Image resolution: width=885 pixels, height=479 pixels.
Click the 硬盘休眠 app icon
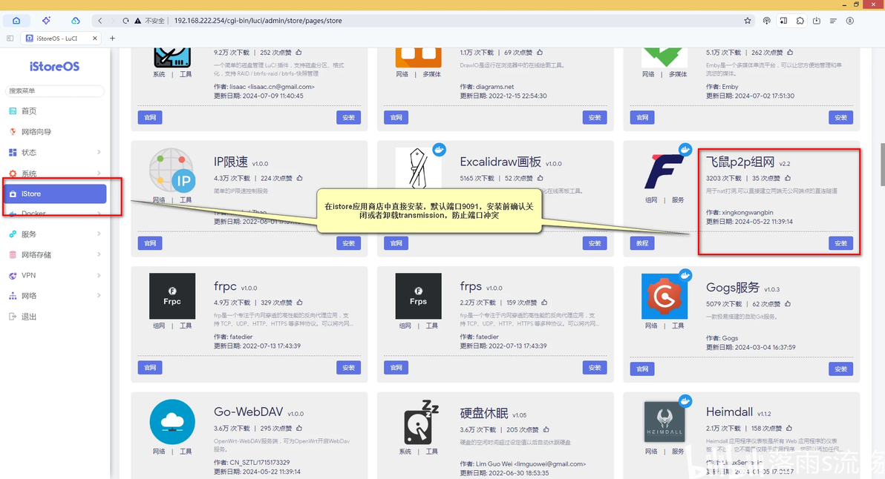tap(421, 423)
